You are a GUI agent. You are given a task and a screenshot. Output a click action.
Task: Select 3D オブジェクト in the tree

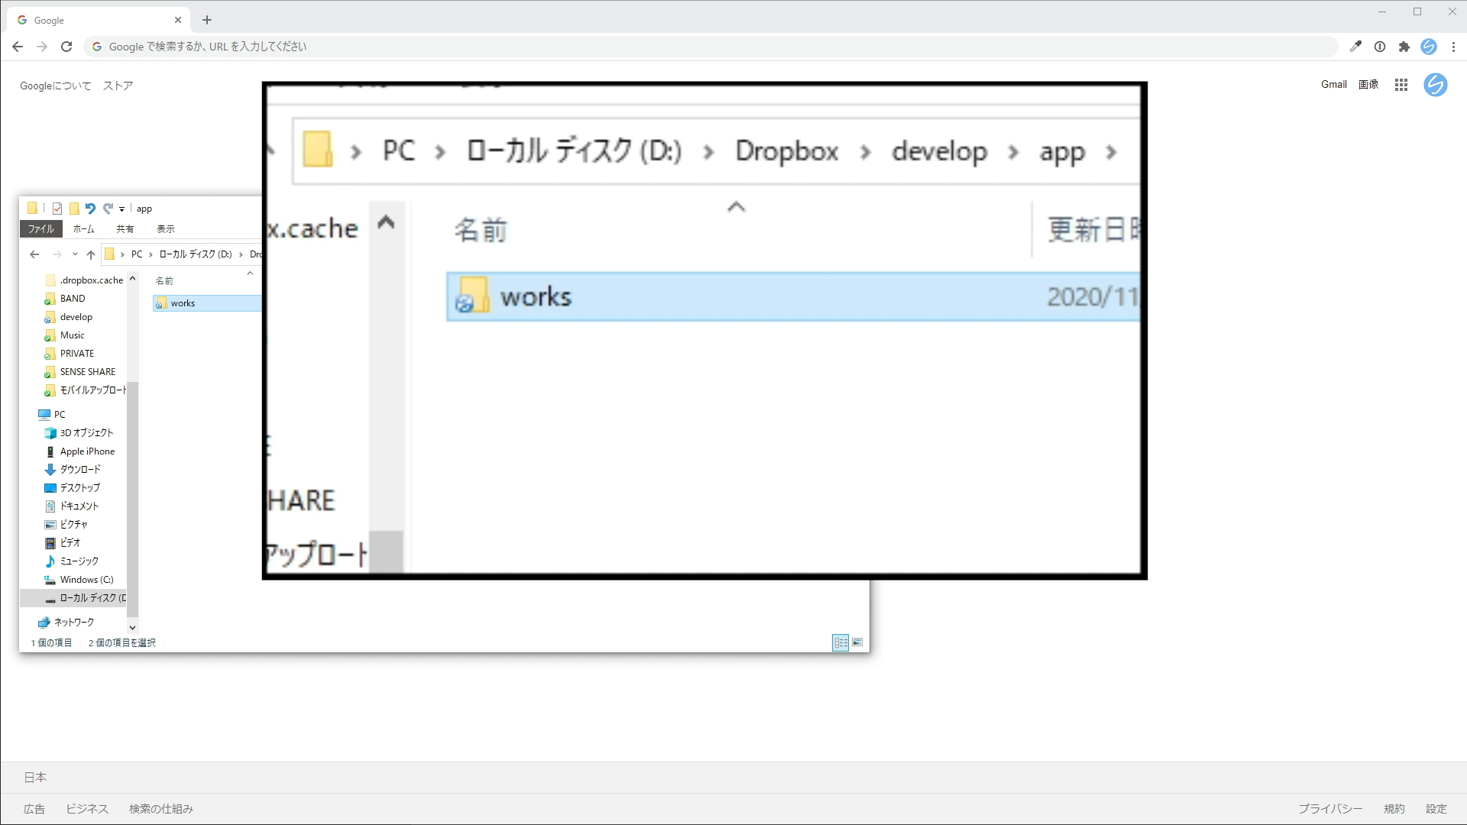click(x=79, y=433)
